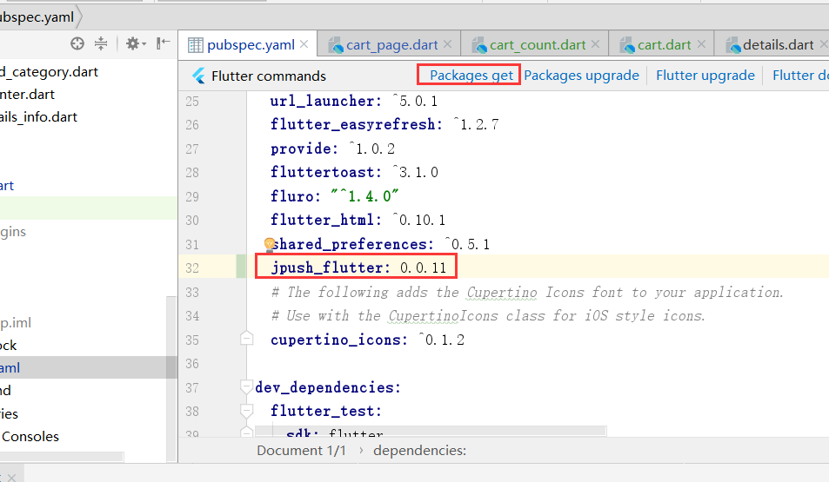
Task: Close the cart_count.dart tab
Action: click(x=595, y=44)
